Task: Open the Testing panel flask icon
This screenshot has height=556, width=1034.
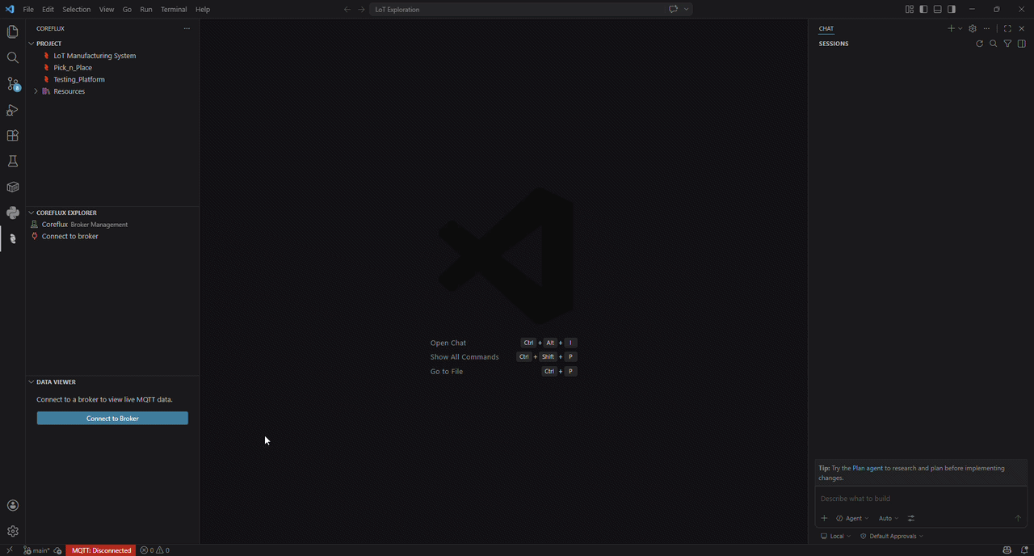Action: point(12,161)
